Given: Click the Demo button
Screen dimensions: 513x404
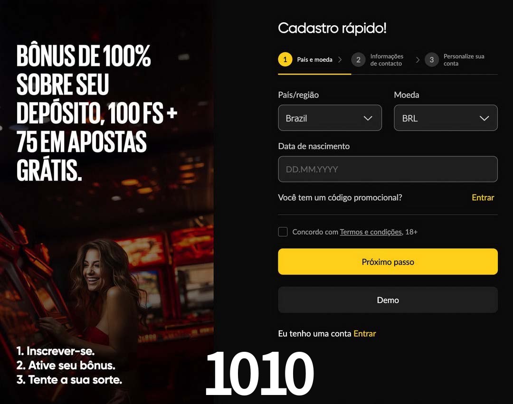Looking at the screenshot, I should 388,300.
